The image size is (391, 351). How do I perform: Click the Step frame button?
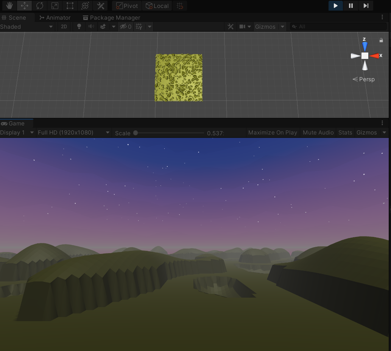click(x=366, y=6)
